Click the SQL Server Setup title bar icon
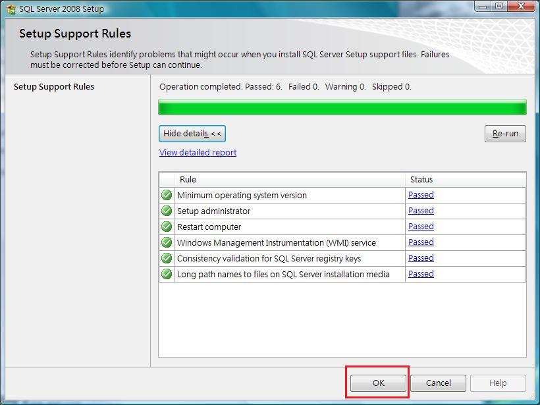540x405 pixels. (x=11, y=9)
